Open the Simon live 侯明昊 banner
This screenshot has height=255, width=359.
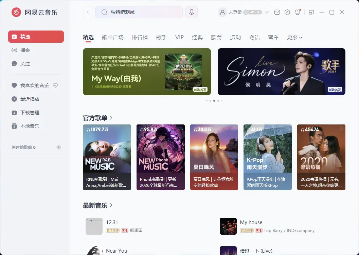[x=281, y=72]
